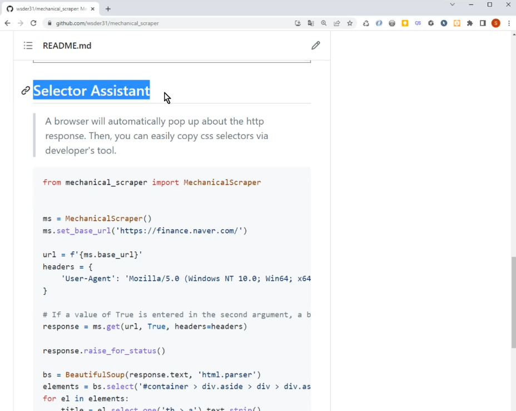This screenshot has width=516, height=411.
Task: View site security info via lock icon
Action: [49, 23]
